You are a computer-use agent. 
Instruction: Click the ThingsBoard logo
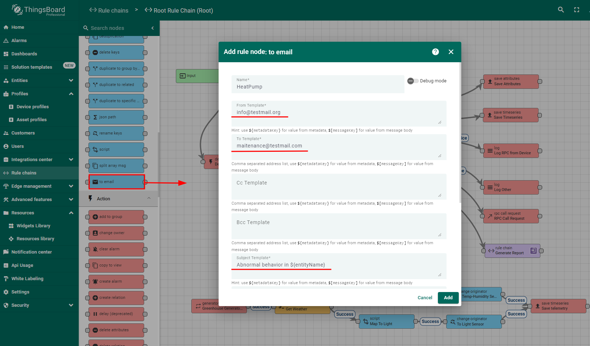click(x=39, y=10)
